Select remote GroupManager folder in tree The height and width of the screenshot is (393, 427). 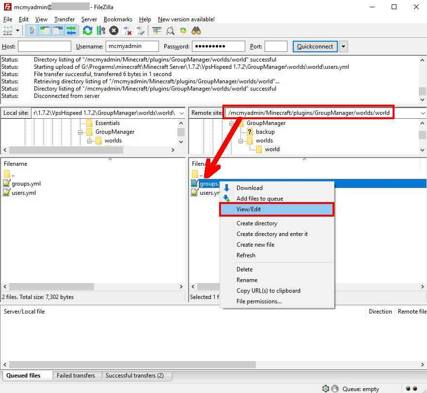click(266, 123)
